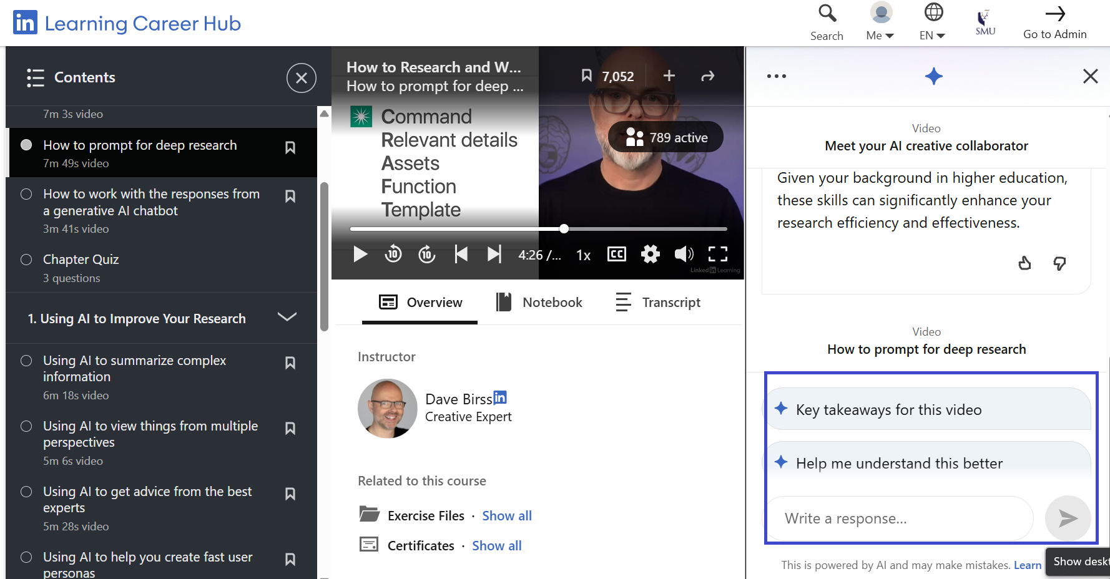Click the thumbs up icon
Viewport: 1110px width, 579px height.
tap(1024, 263)
